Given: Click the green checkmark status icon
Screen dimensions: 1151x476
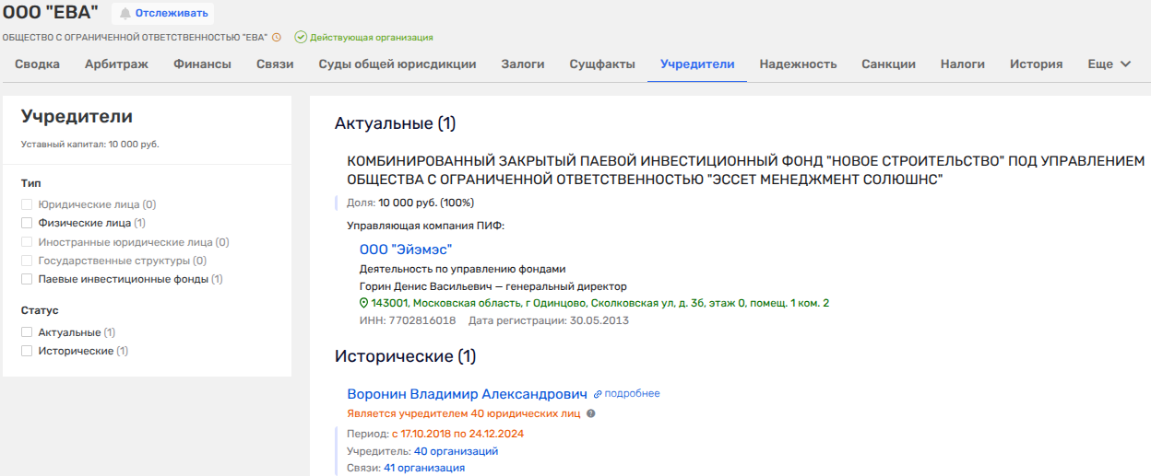Looking at the screenshot, I should pos(301,38).
